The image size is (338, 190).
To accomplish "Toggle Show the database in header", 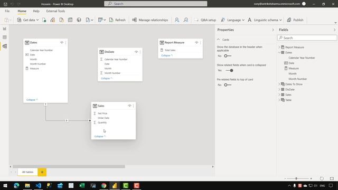I will (x=228, y=56).
